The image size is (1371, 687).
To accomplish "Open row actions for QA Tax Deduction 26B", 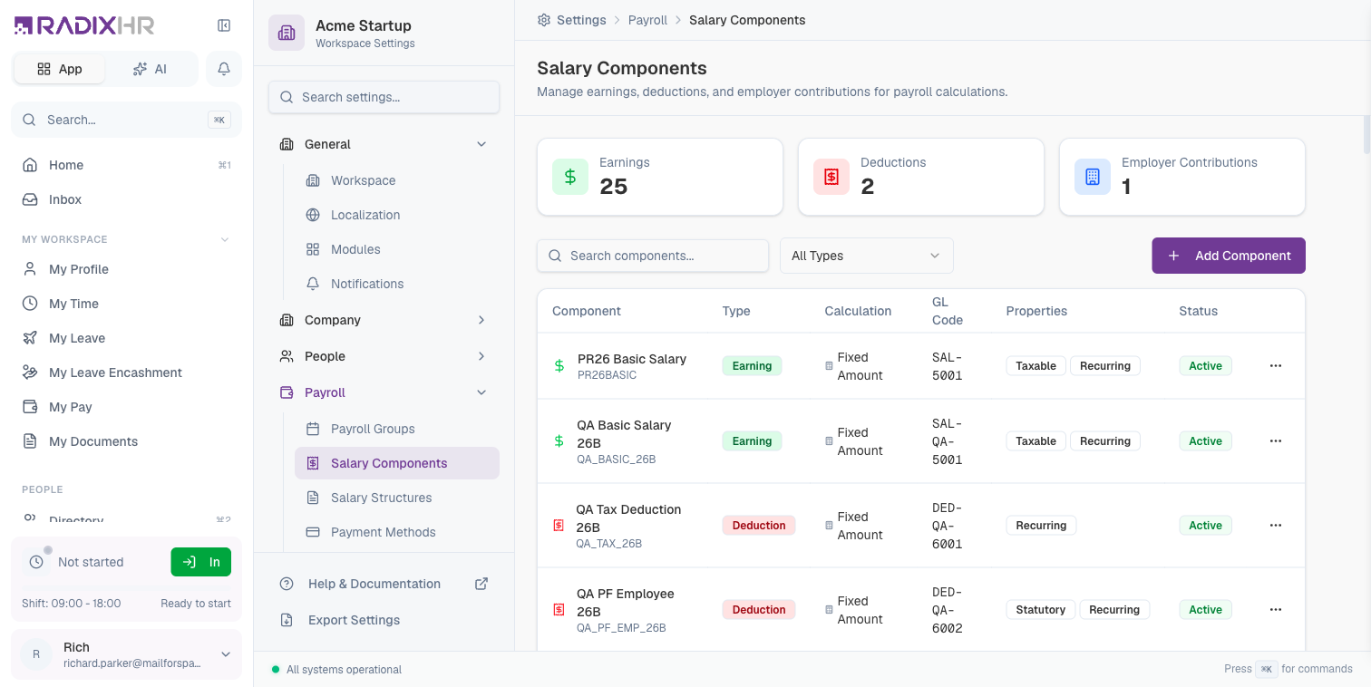I will click(1276, 526).
